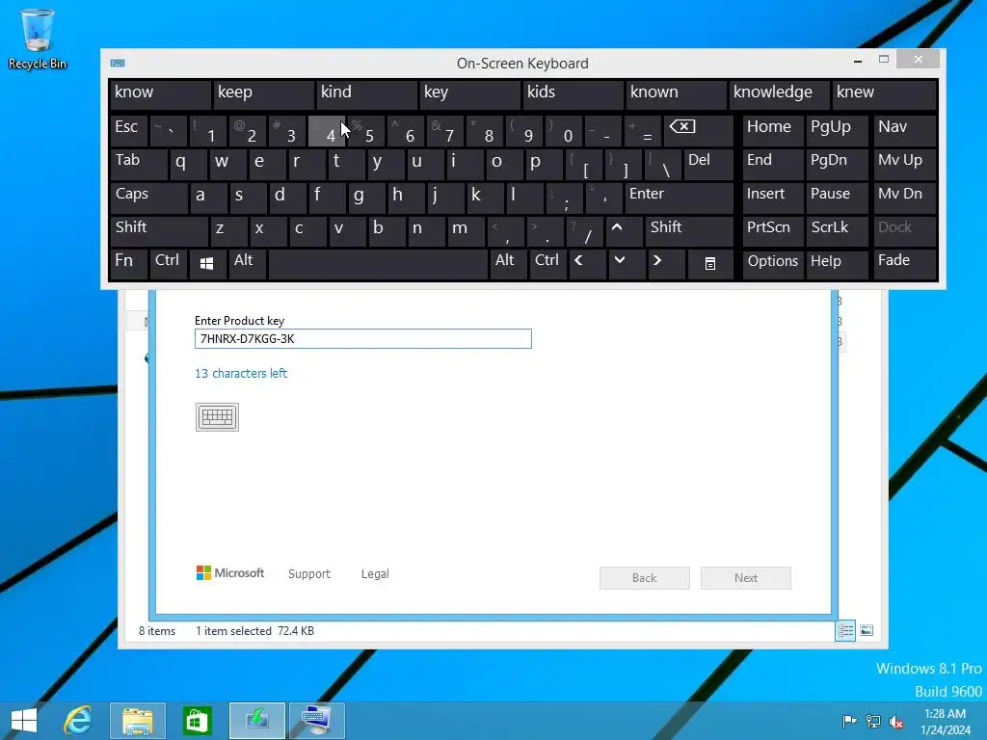This screenshot has height=740, width=987.
Task: Switch to the setup installer taskbar item
Action: pyautogui.click(x=256, y=721)
